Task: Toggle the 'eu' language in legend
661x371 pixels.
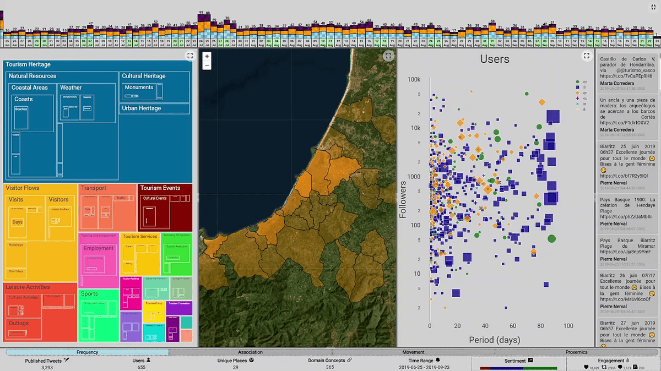Action: pyautogui.click(x=581, y=98)
